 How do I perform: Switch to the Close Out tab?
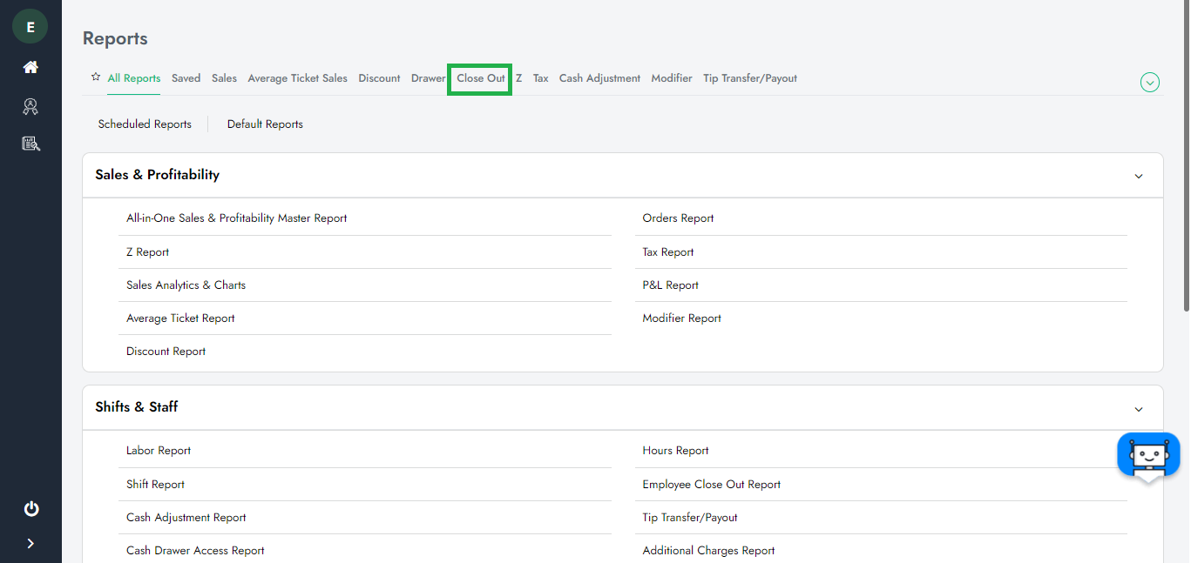480,78
